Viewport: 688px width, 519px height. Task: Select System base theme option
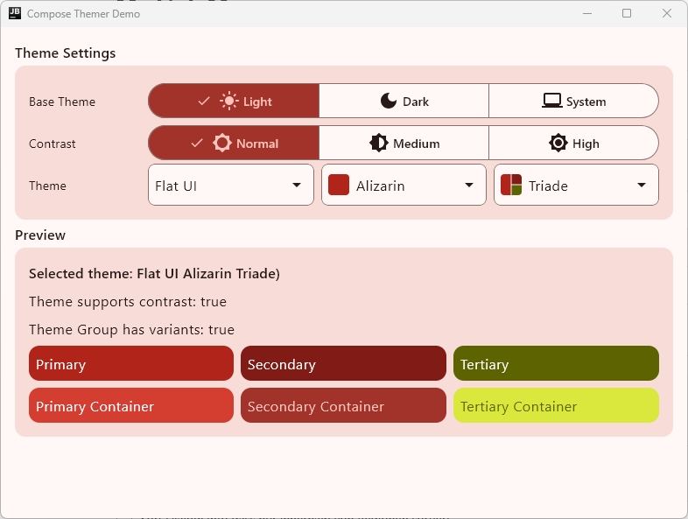(x=573, y=101)
